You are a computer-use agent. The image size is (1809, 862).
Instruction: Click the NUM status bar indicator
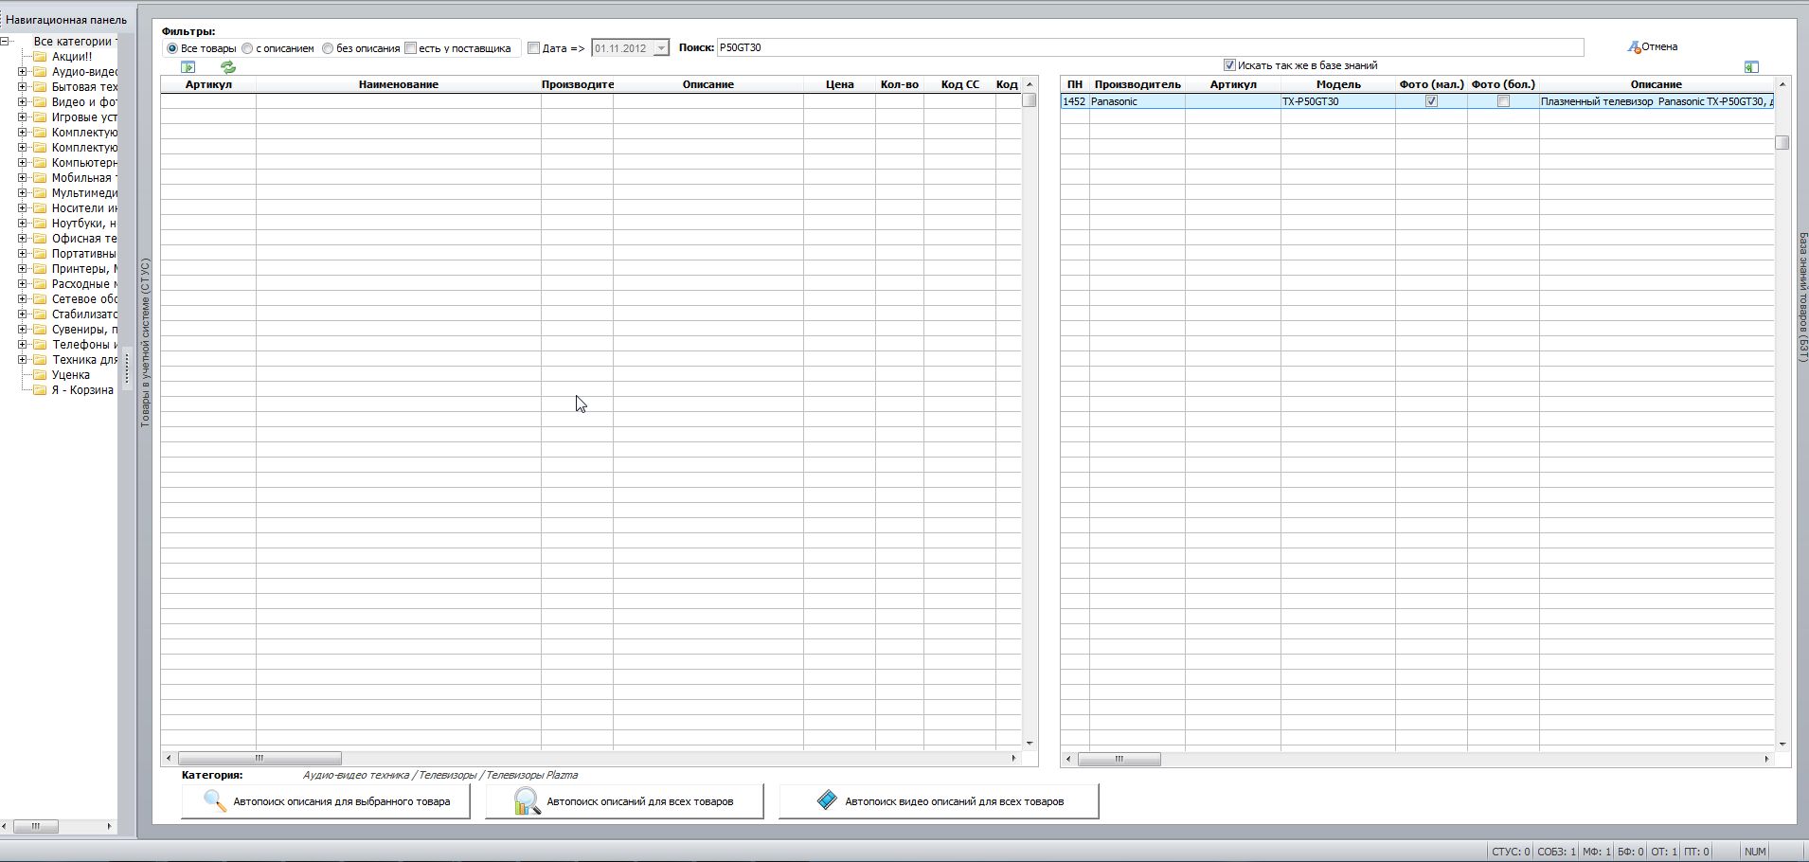click(1755, 852)
